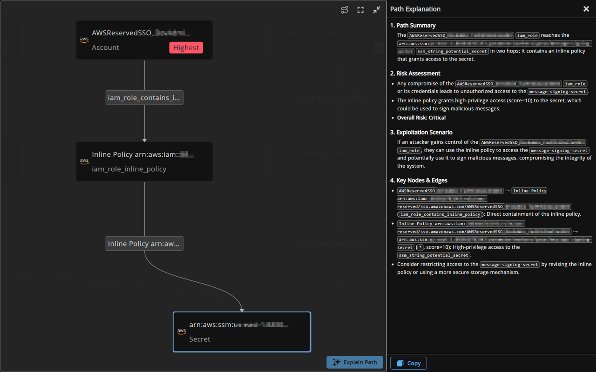Image resolution: width=596 pixels, height=372 pixels.
Task: Click ssm_string_potential_secret tag in Path Summary
Action: click(452, 52)
